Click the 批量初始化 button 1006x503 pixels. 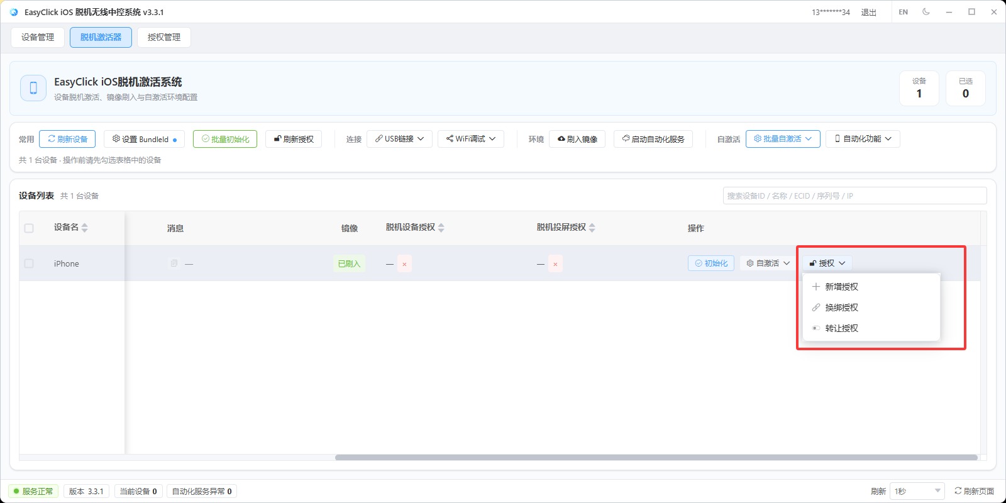tap(225, 139)
